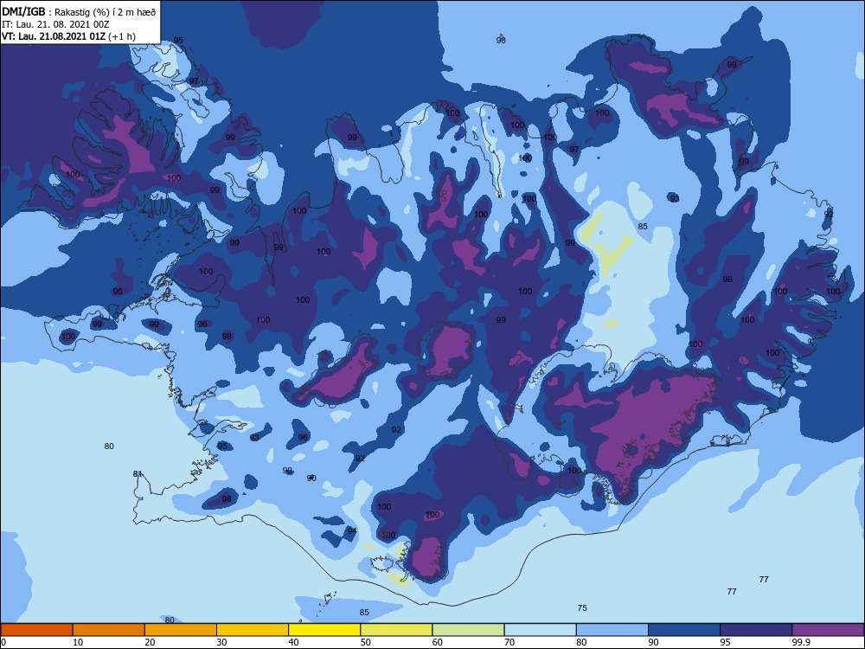Screen dimensions: 865x649
Task: Click the 'IT: Lau. 21. 08. 2021 00Z' line
Action: coord(55,24)
